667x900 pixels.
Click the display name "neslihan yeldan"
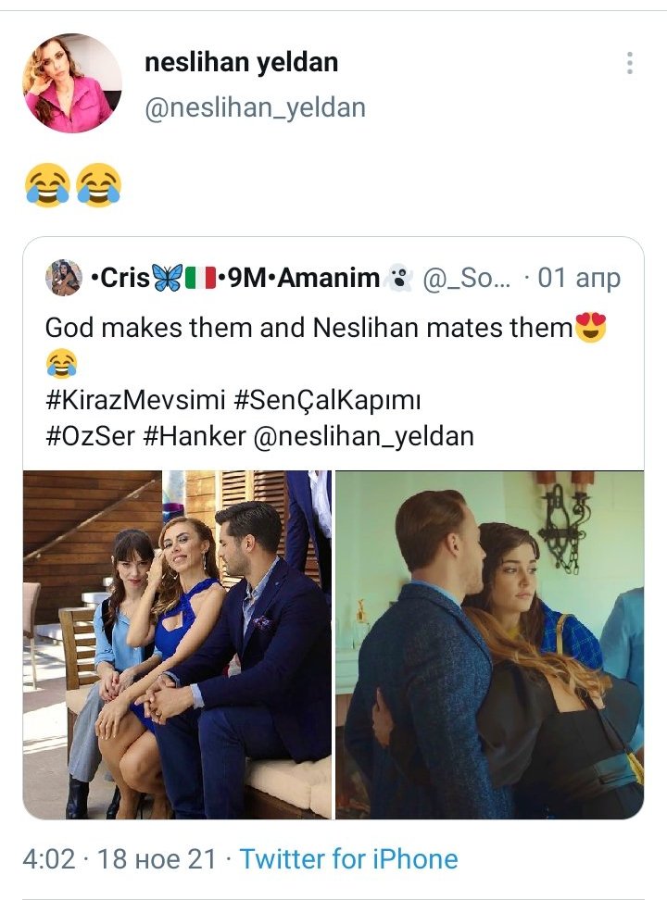pos(241,63)
